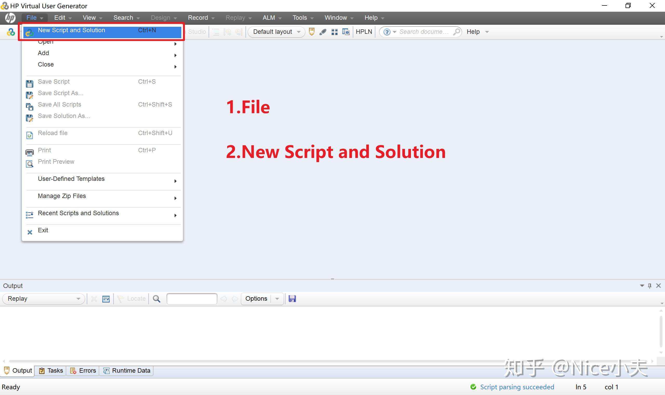
Task: Click the wrap-lines icon in Output toolbar
Action: point(106,299)
